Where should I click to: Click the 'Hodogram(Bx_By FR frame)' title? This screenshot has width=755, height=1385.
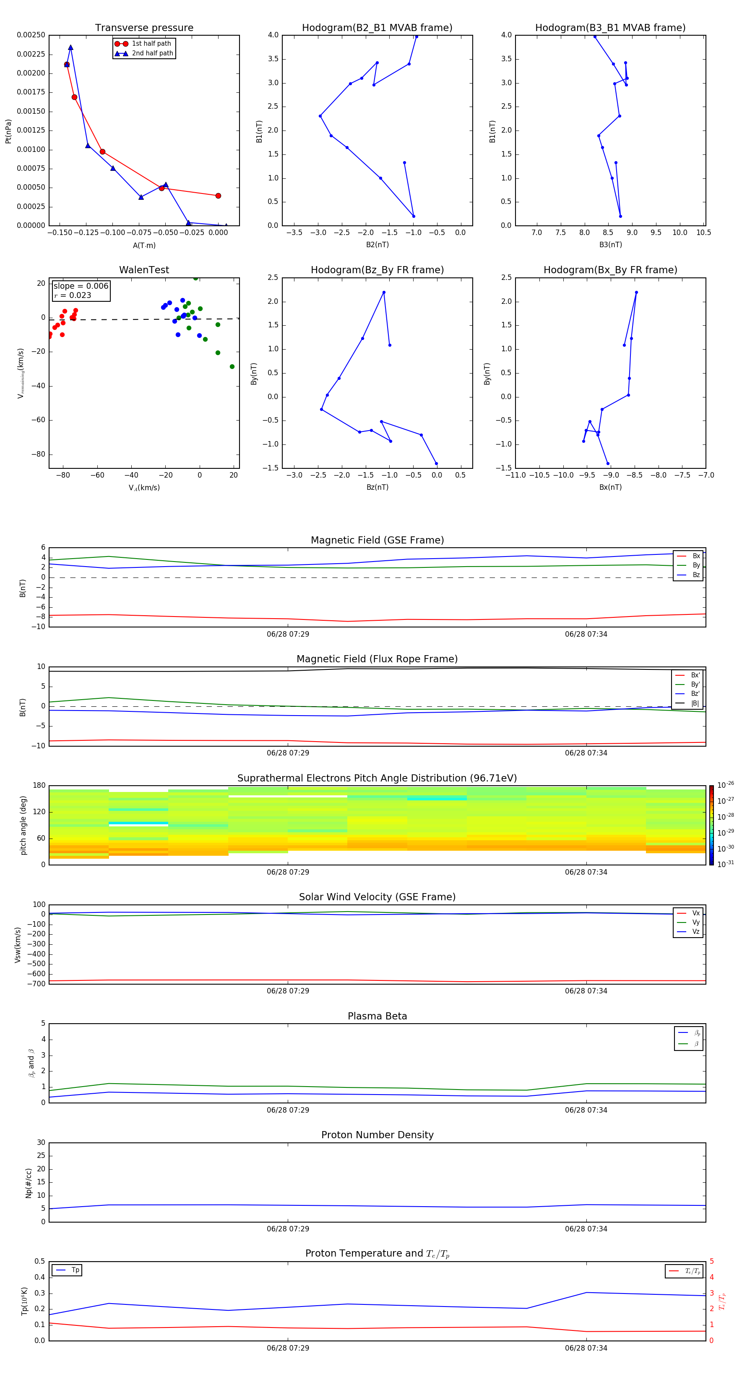(x=610, y=270)
